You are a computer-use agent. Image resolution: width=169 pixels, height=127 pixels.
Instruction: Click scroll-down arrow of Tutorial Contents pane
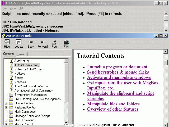pos(166,125)
